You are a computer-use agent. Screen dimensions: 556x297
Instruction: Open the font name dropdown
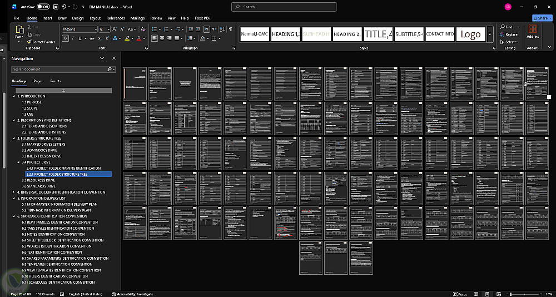[x=96, y=29]
